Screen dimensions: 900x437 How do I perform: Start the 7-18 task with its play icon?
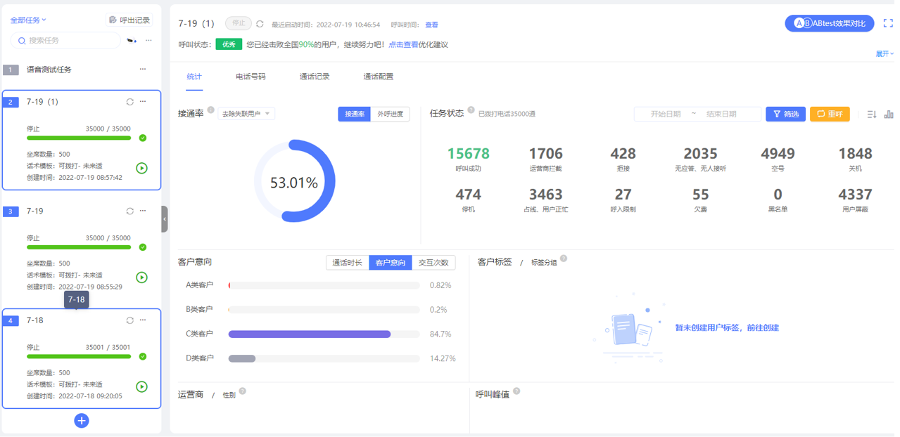pos(141,386)
